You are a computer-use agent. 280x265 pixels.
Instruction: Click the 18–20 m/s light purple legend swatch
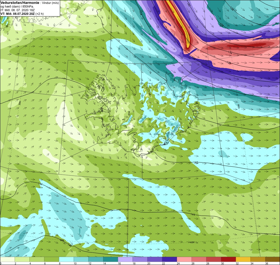(x=140, y=259)
